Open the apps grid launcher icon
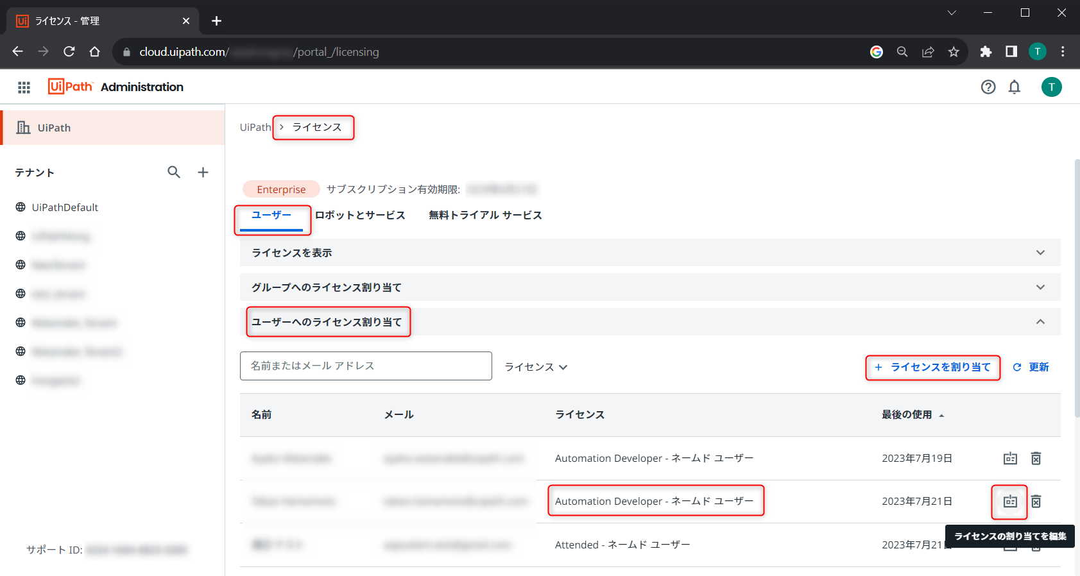This screenshot has height=576, width=1080. pos(24,87)
